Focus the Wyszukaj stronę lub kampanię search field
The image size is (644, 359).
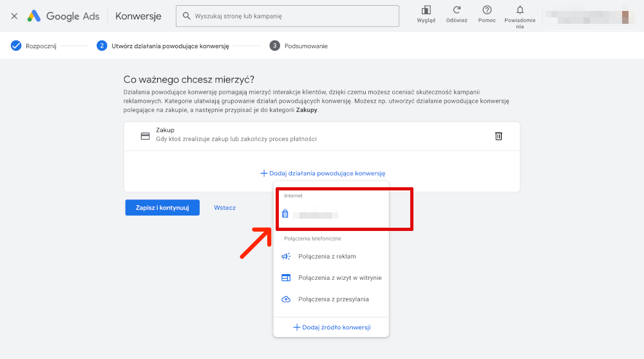click(x=287, y=16)
